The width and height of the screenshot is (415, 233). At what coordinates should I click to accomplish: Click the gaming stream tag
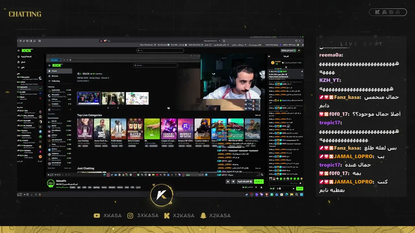click(96, 187)
